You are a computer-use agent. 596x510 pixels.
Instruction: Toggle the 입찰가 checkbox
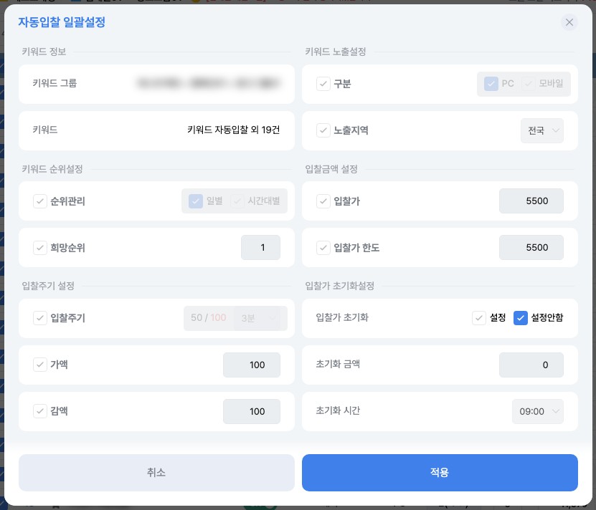[323, 201]
